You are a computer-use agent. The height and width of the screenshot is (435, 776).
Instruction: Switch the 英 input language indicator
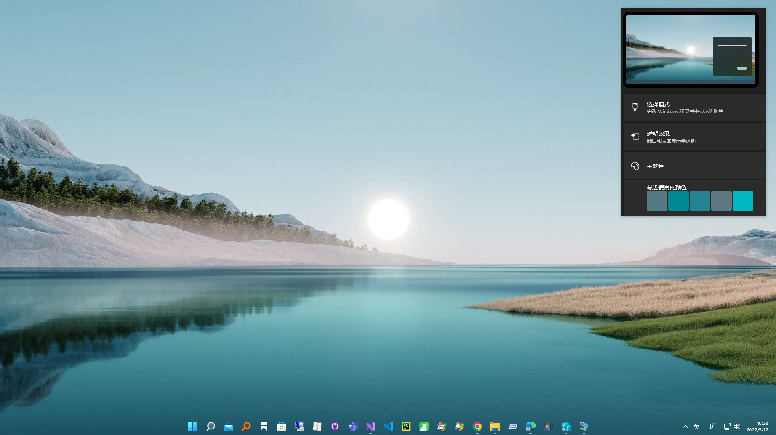tap(697, 427)
